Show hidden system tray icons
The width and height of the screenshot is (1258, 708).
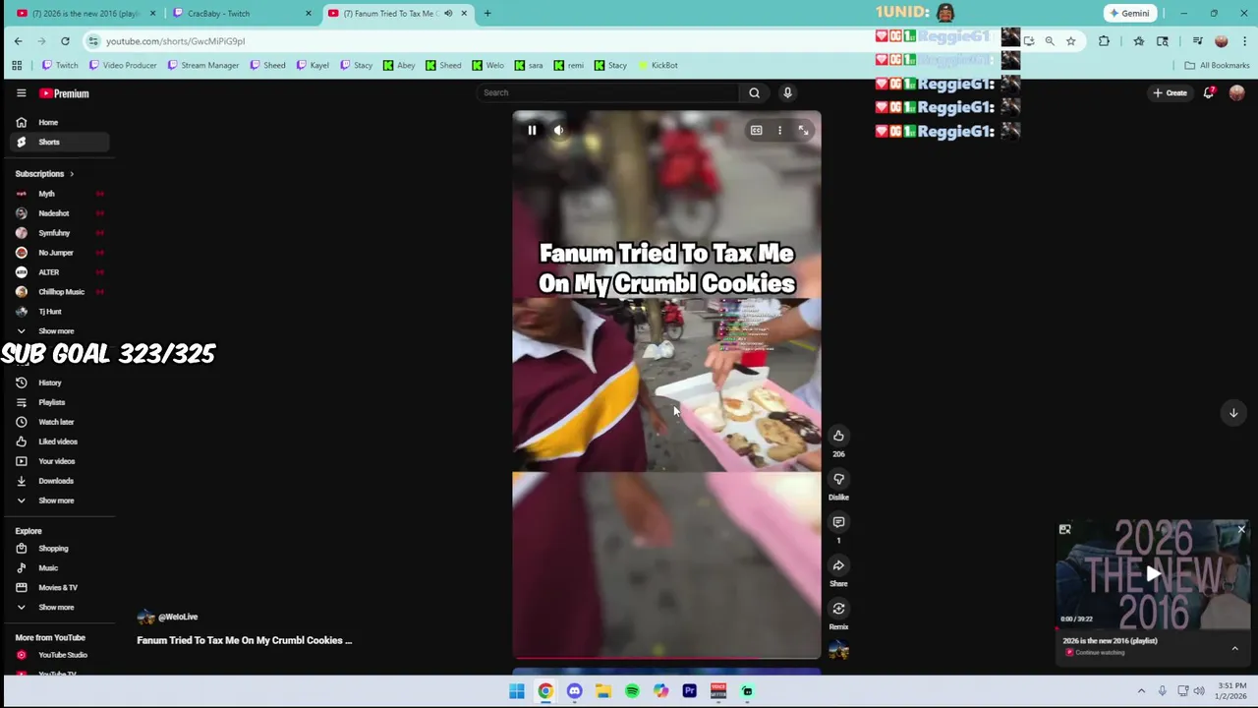coord(1141,691)
